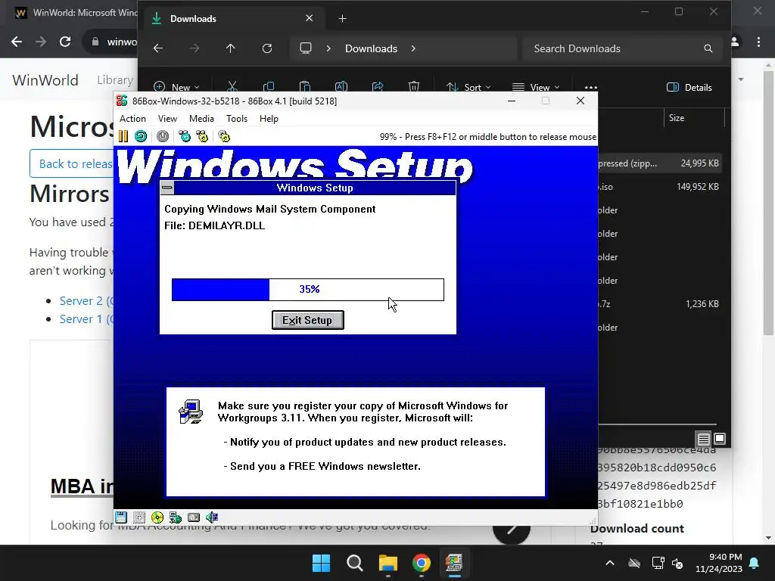Close the Downloads tab
Screen dimensions: 775x581
click(309, 18)
